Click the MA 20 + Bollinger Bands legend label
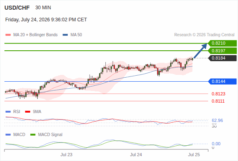 (x=35, y=35)
